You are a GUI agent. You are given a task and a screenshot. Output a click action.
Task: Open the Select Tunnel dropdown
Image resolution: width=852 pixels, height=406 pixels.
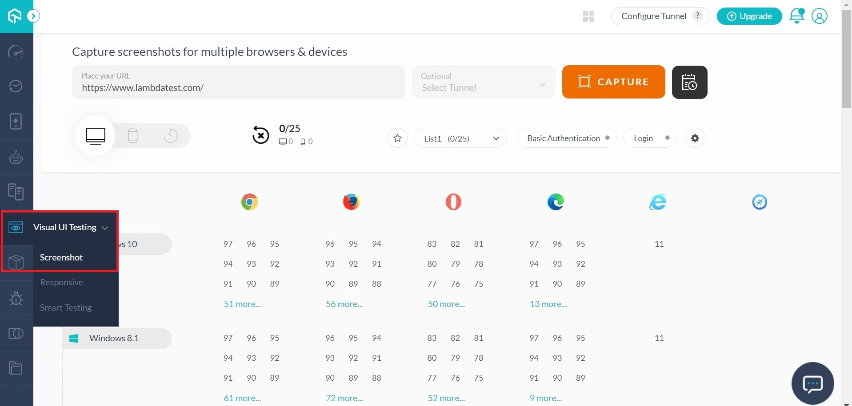point(484,83)
